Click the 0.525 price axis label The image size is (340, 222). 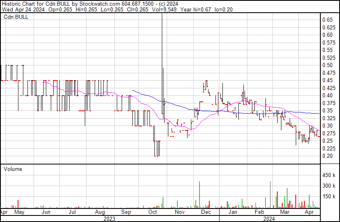click(x=329, y=58)
